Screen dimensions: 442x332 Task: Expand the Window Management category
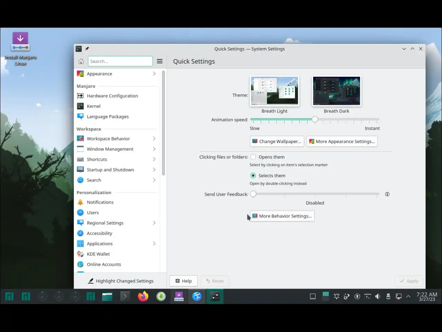[154, 149]
